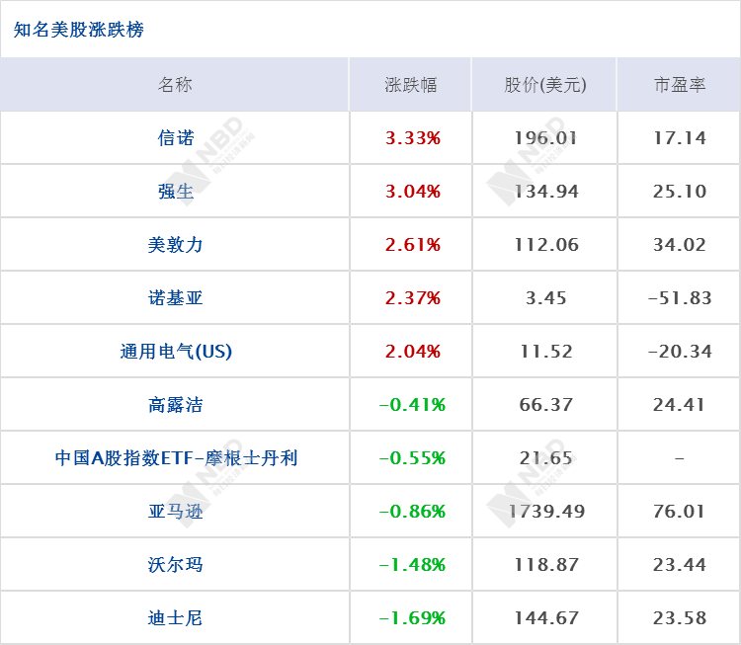Click the 25.10 P/E value
This screenshot has width=741, height=645.
click(680, 192)
